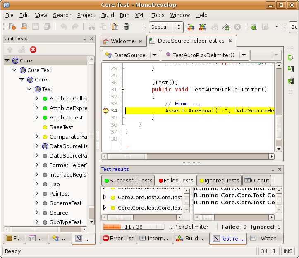Image resolution: width=299 pixels, height=258 pixels.
Task: Click the toolbar Stop execution icon
Action: point(237,27)
